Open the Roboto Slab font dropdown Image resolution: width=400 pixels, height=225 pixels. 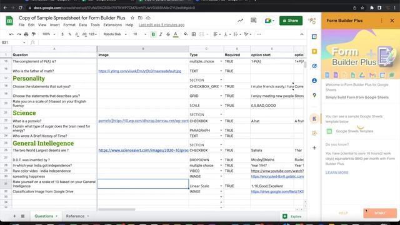coord(115,34)
